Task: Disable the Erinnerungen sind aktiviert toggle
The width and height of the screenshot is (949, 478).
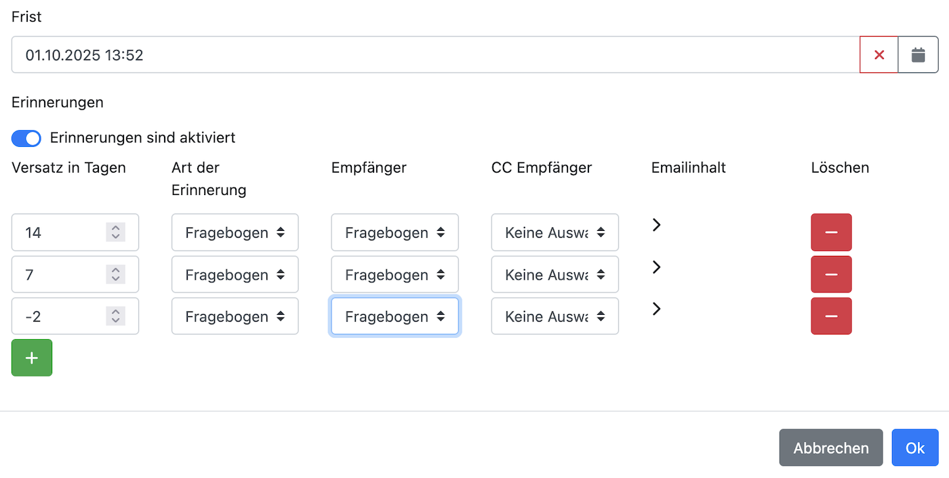Action: pyautogui.click(x=26, y=138)
